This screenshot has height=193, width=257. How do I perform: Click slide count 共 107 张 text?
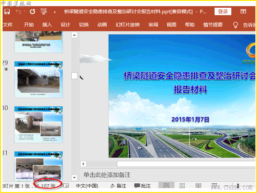[x=46, y=186]
